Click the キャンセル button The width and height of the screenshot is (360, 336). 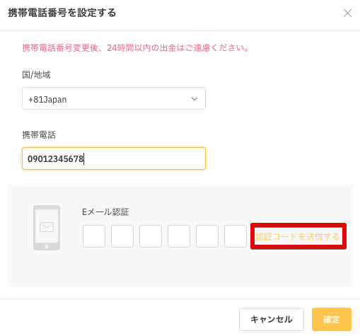coord(272,319)
